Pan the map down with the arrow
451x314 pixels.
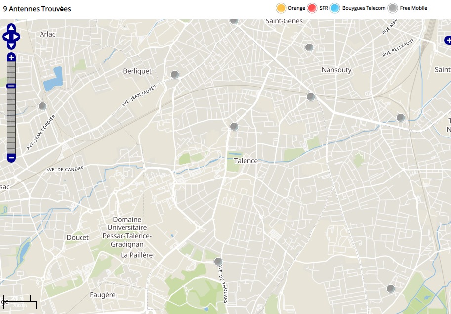11,45
